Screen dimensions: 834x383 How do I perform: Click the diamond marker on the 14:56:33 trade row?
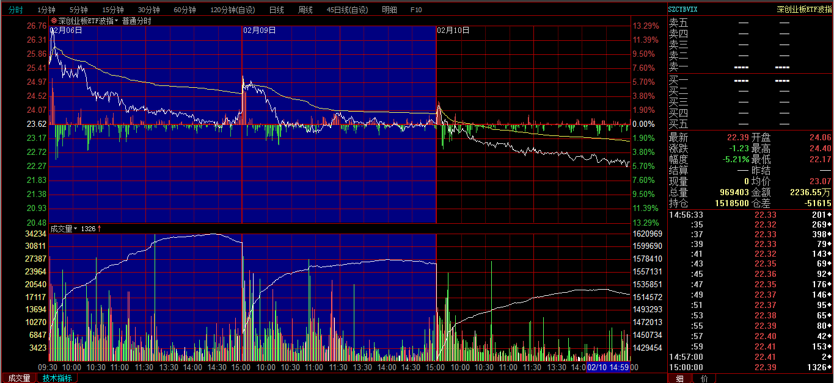pos(829,215)
